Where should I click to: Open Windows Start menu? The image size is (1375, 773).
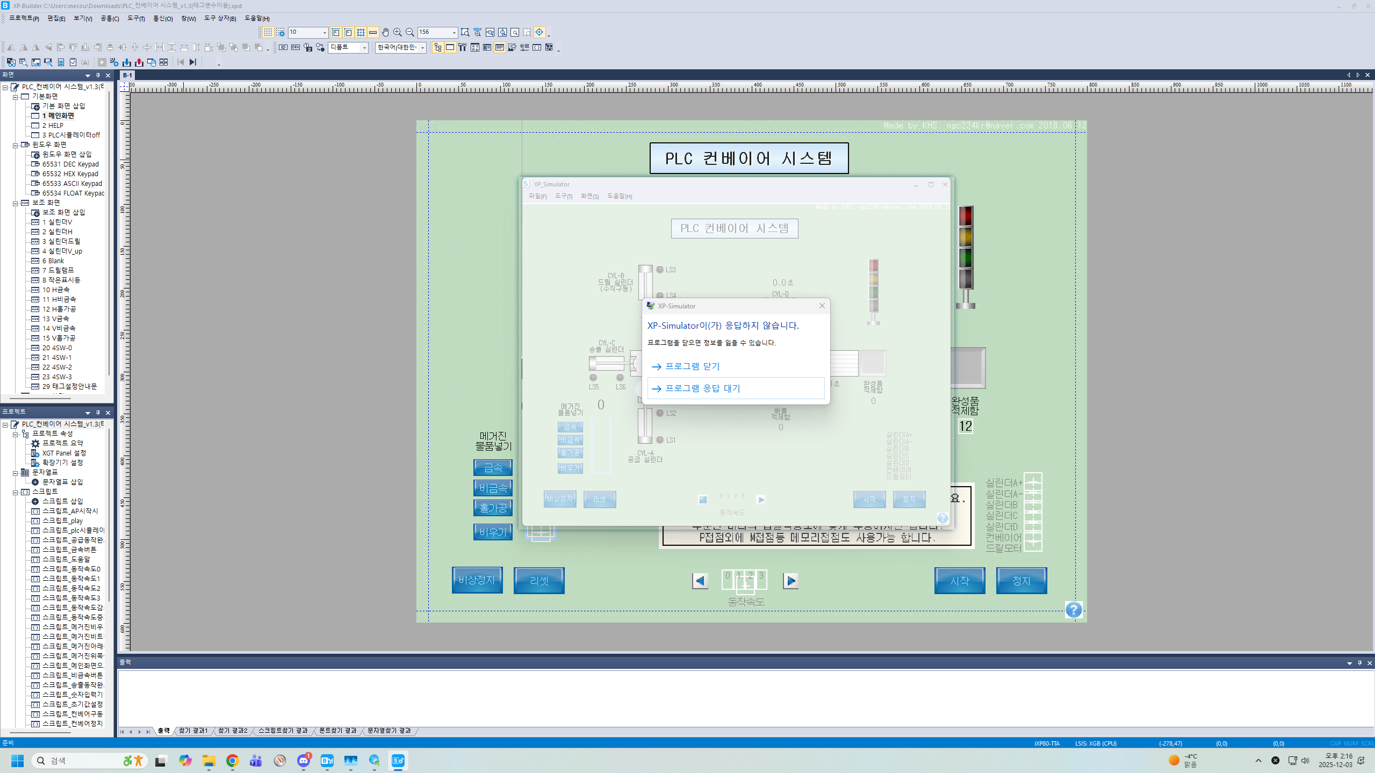click(x=17, y=761)
